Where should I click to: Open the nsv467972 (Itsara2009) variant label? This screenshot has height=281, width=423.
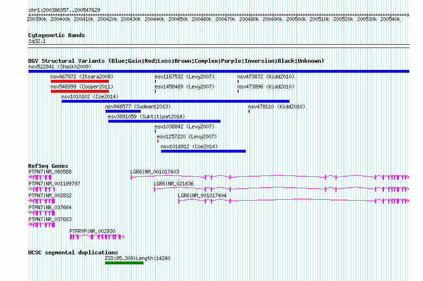click(82, 77)
